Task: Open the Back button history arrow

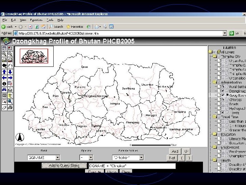Action: pyautogui.click(x=16, y=27)
